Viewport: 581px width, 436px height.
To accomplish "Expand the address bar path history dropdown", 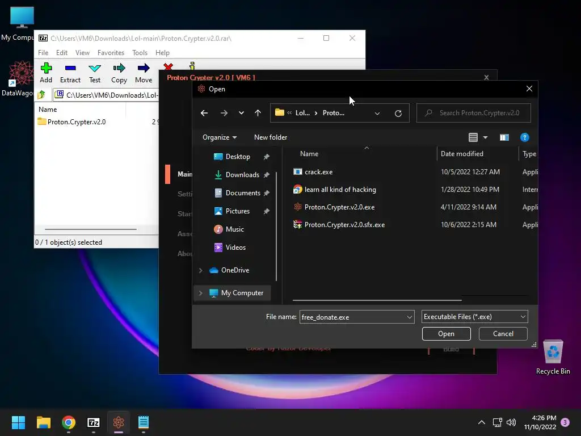I will coord(377,114).
